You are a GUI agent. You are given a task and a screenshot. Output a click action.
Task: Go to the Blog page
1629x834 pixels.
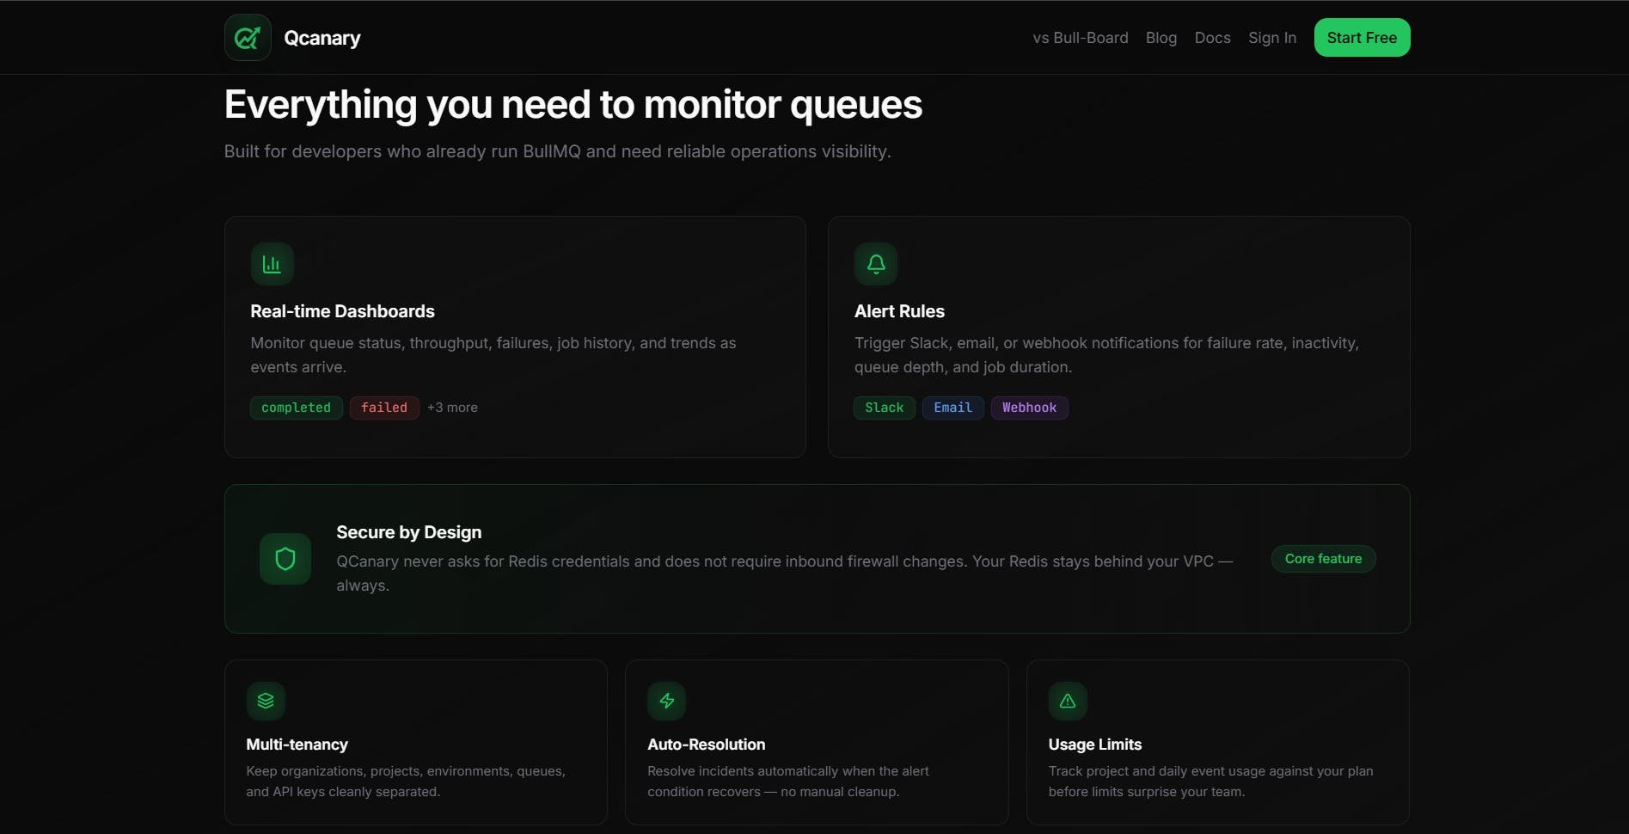1161,38
